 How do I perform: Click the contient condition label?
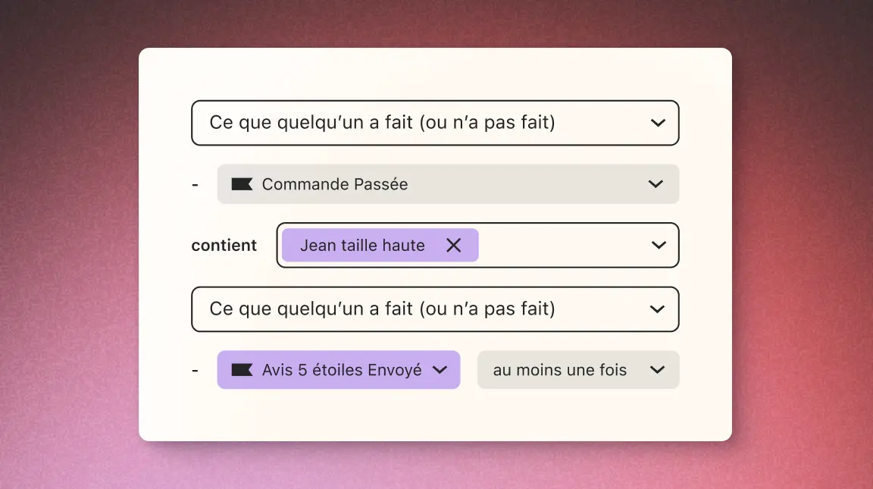pos(224,245)
